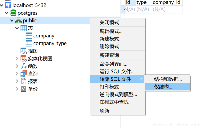Click the (N/A) cell under company_id
Image resolution: width=203 pixels, height=128 pixels.
click(167, 9)
